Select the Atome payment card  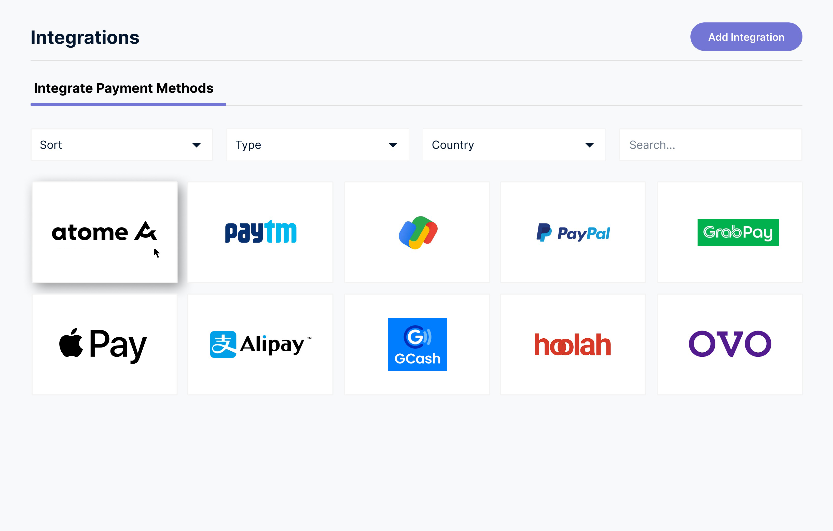104,232
